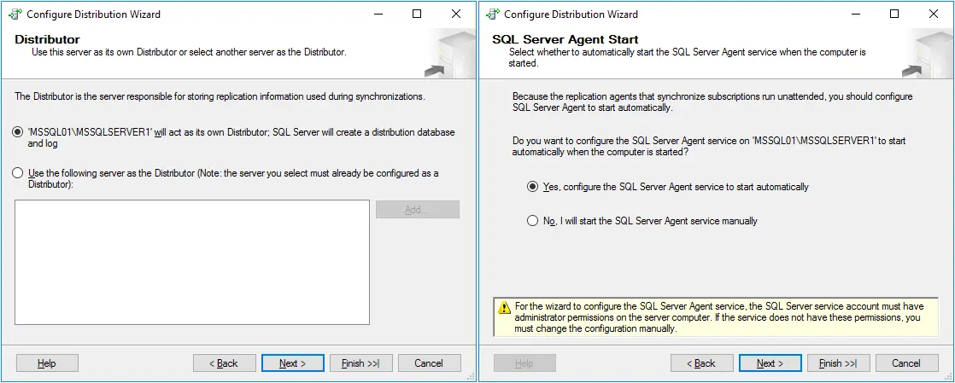Close the SQL Server Agent Start wizard window
Screen dimensions: 955x383
(x=934, y=15)
